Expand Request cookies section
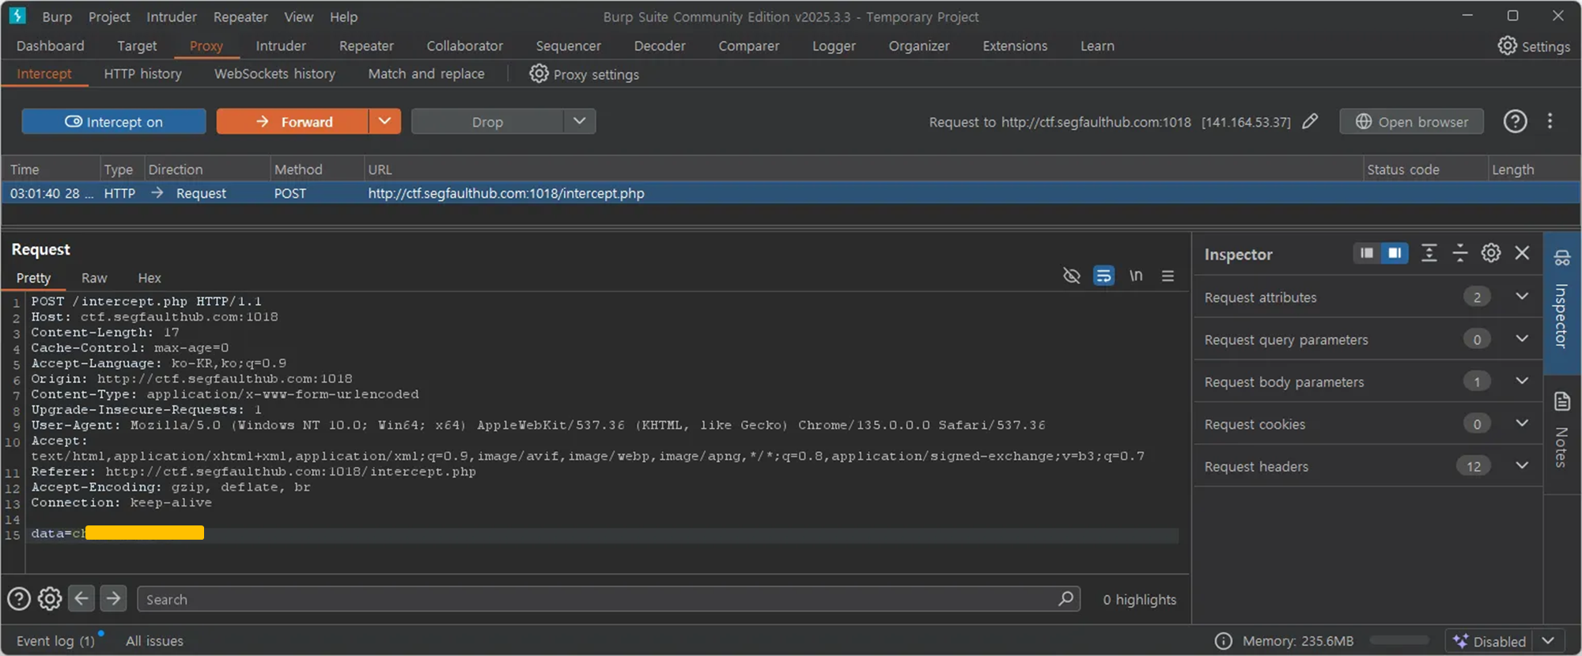This screenshot has width=1582, height=656. coord(1521,423)
